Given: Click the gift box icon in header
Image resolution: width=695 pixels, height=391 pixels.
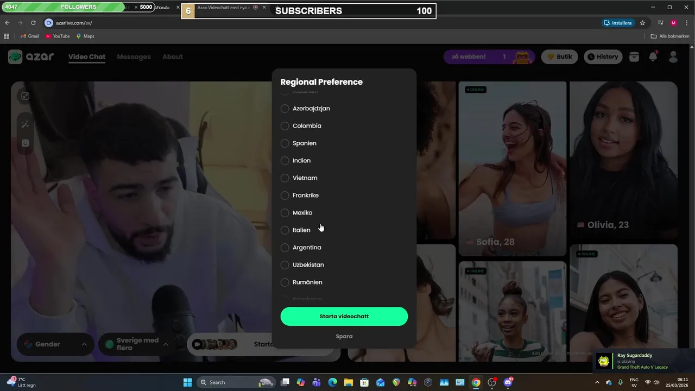Looking at the screenshot, I should [x=634, y=56].
